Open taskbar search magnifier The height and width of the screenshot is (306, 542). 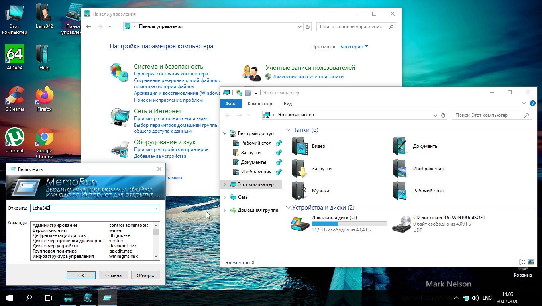29,298
